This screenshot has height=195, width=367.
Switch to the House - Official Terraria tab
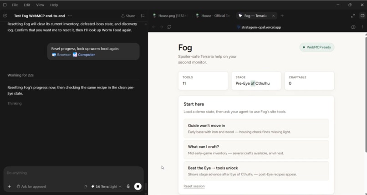213,15
